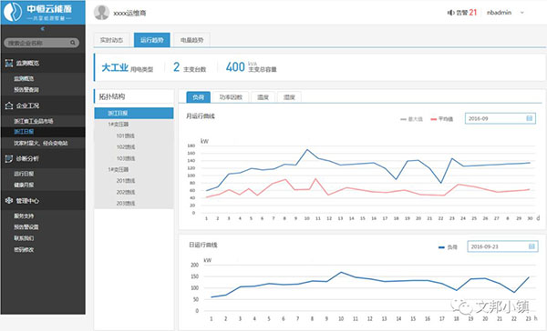Switch to the 电量趋势 tab

click(x=191, y=40)
